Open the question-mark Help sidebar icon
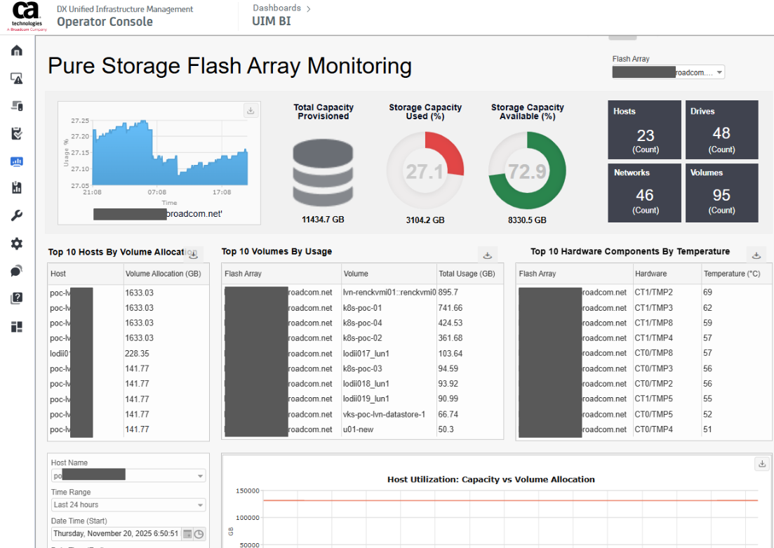This screenshot has height=548, width=774. point(17,298)
